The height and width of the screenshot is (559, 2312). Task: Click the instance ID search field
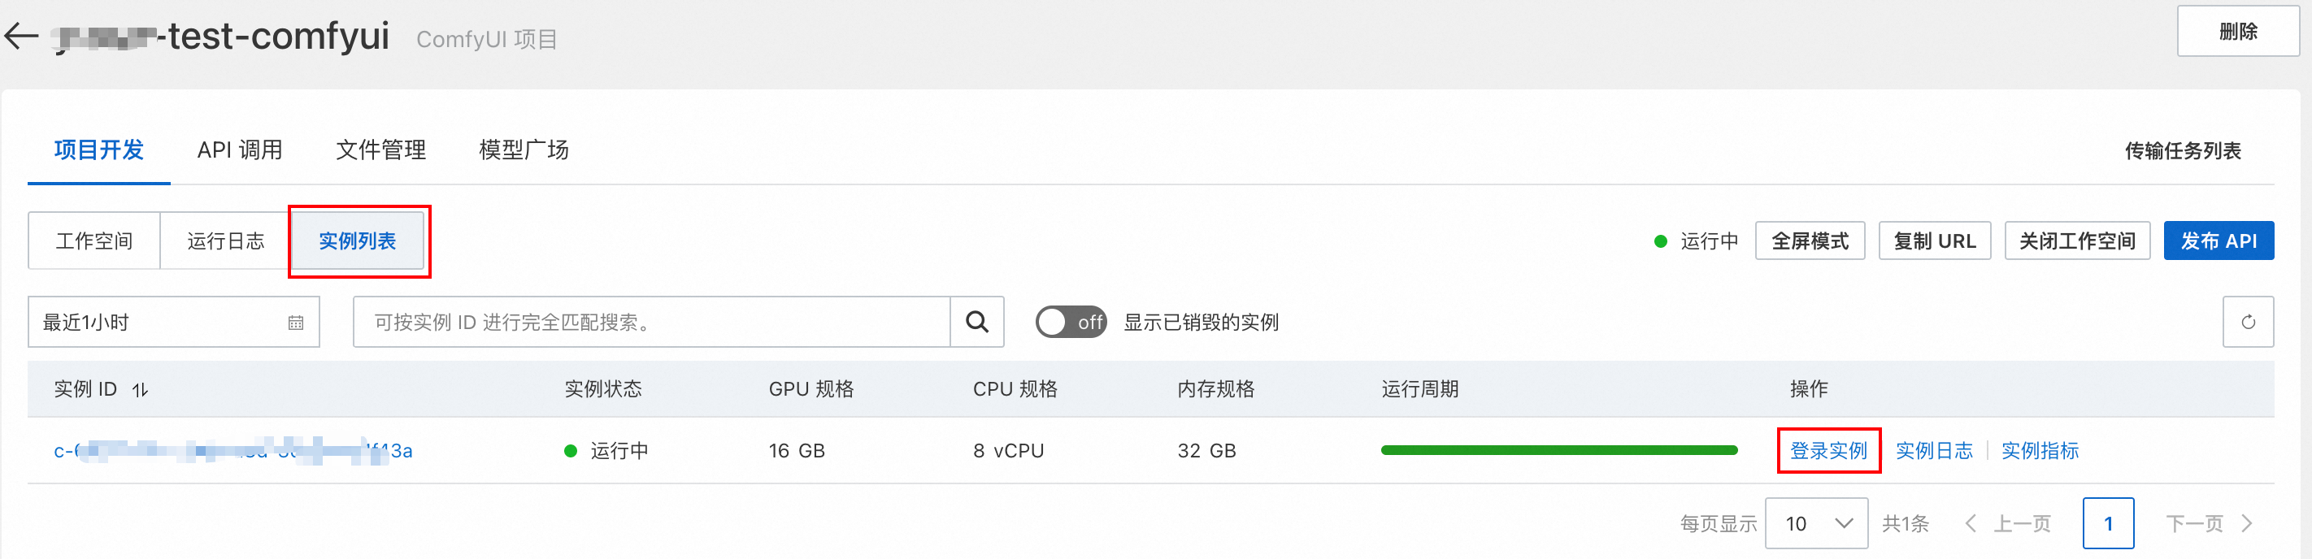pos(652,322)
